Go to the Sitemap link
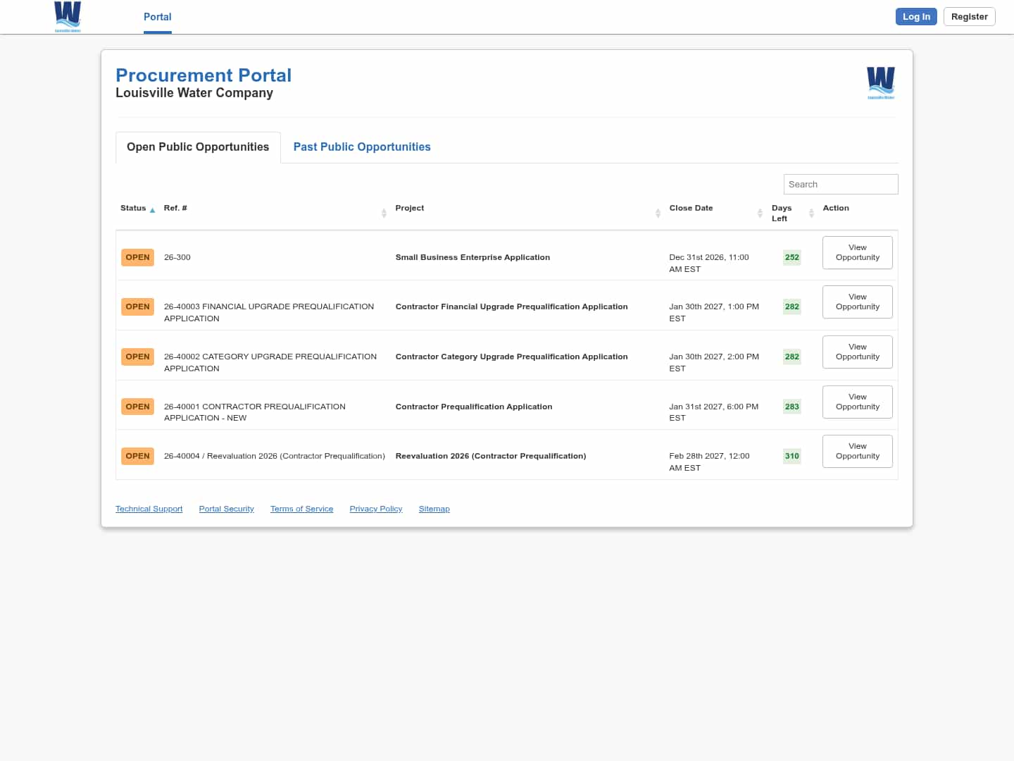The height and width of the screenshot is (761, 1014). pyautogui.click(x=434, y=509)
